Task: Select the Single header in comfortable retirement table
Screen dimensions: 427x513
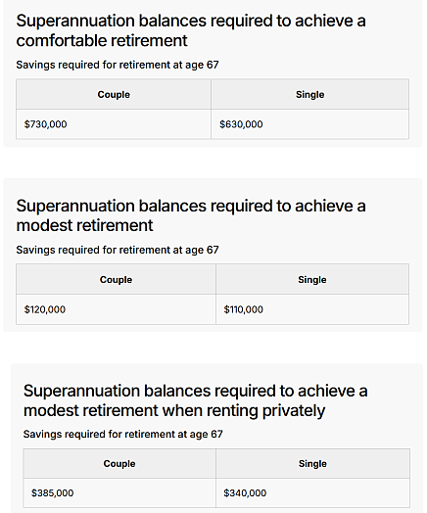Action: coord(309,95)
